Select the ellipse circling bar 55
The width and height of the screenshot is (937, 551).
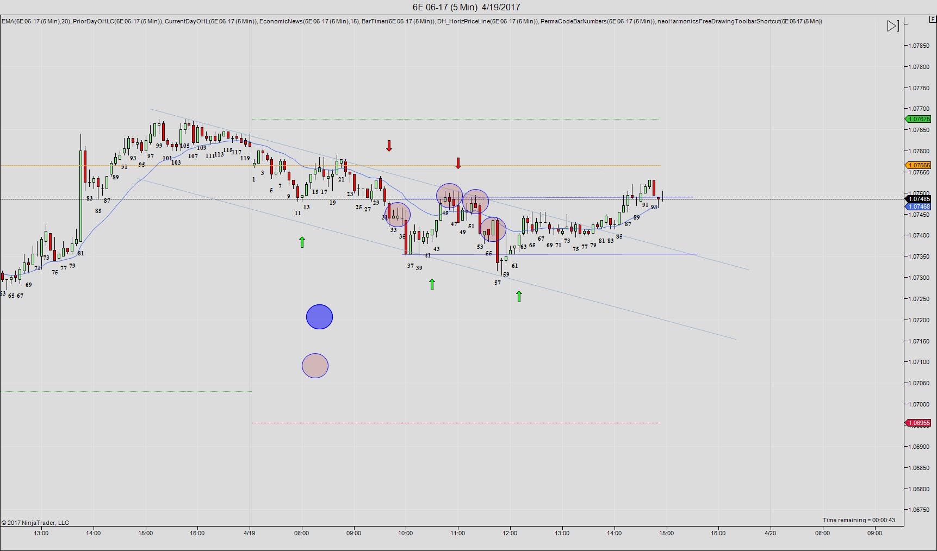[x=493, y=229]
